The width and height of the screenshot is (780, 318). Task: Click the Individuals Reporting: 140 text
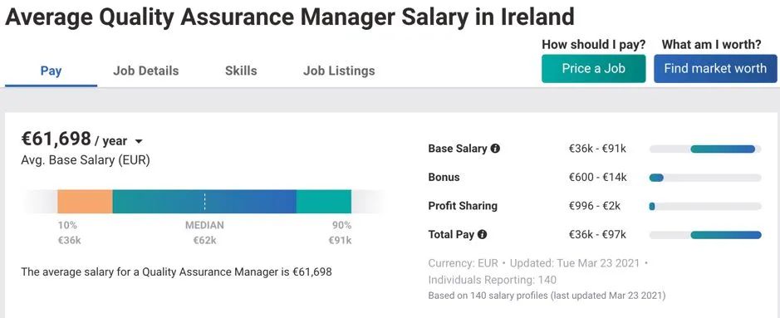pyautogui.click(x=492, y=280)
